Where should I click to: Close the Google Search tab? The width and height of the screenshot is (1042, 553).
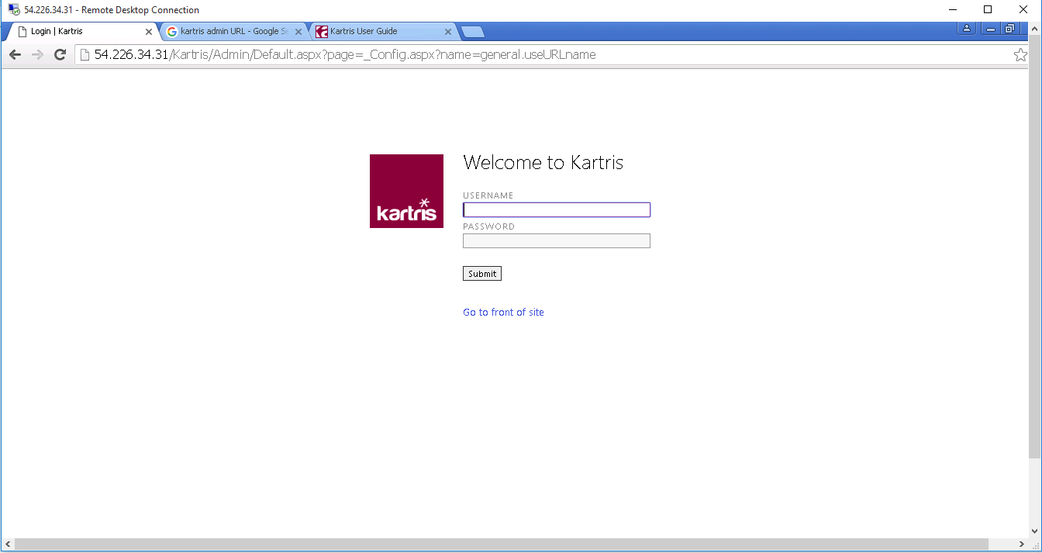point(298,32)
